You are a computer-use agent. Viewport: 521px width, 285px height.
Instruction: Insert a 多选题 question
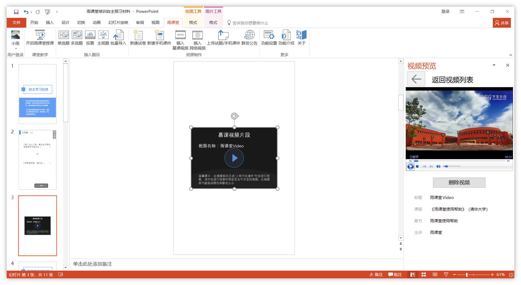pyautogui.click(x=77, y=38)
